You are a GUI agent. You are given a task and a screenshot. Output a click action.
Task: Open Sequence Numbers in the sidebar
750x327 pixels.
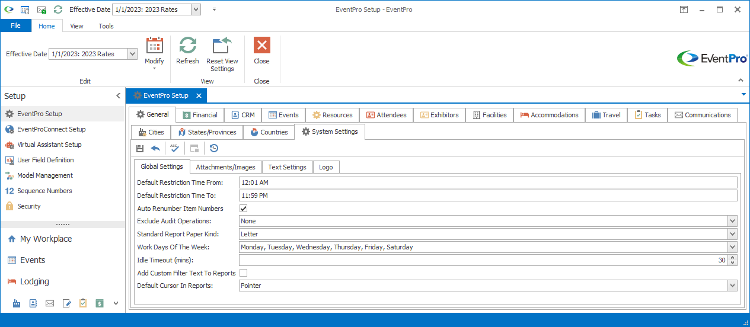point(62,191)
